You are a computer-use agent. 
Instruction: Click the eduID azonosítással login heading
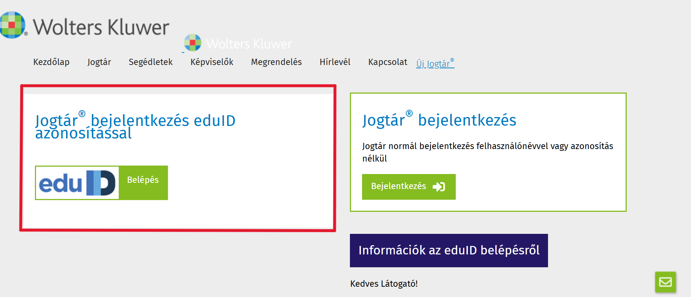135,126
